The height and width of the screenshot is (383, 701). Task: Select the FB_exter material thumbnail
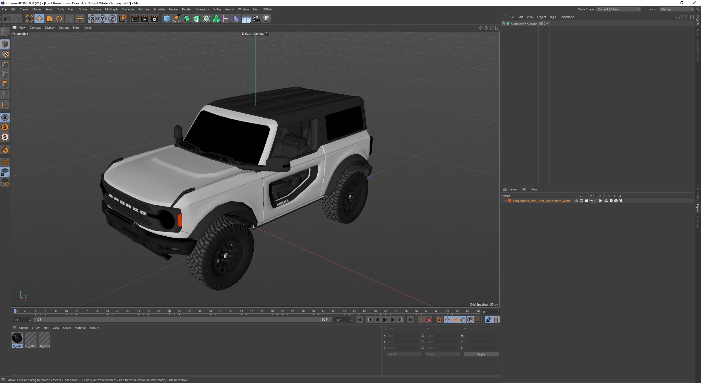tap(17, 338)
